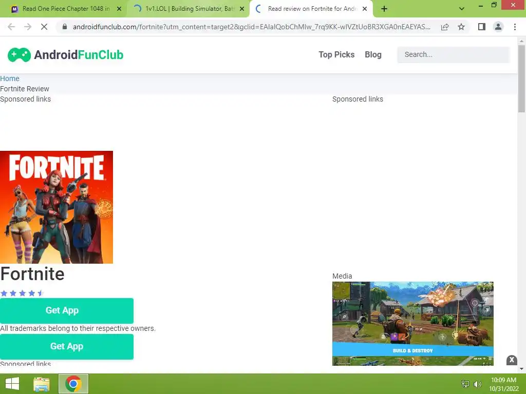
Task: Click the Sponsored links label above Media
Action: click(358, 99)
